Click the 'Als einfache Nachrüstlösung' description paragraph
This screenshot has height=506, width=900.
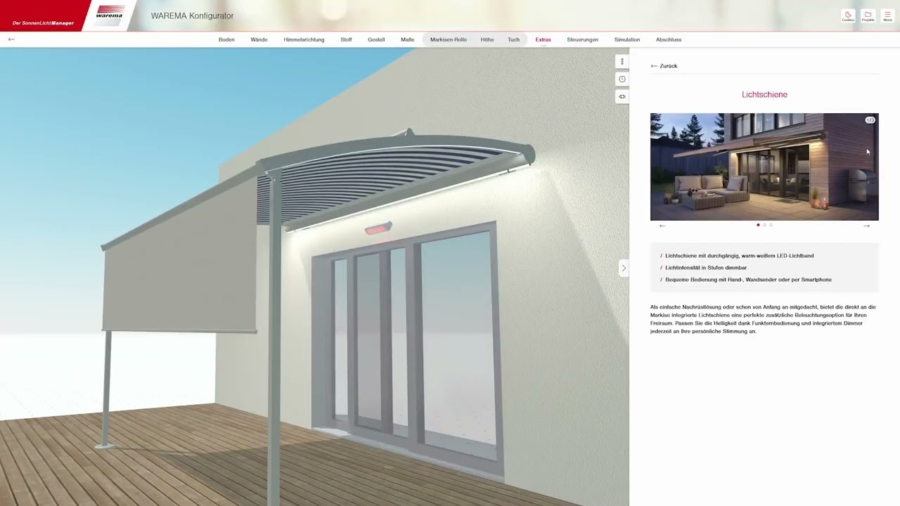click(763, 319)
